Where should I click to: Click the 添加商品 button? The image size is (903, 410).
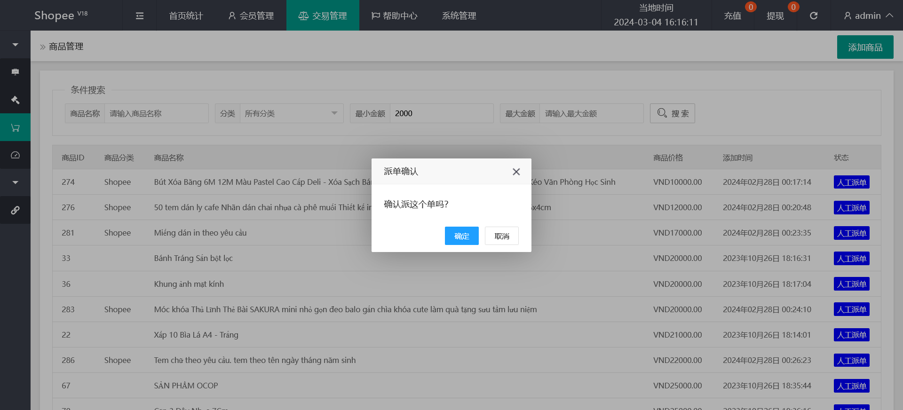click(865, 47)
